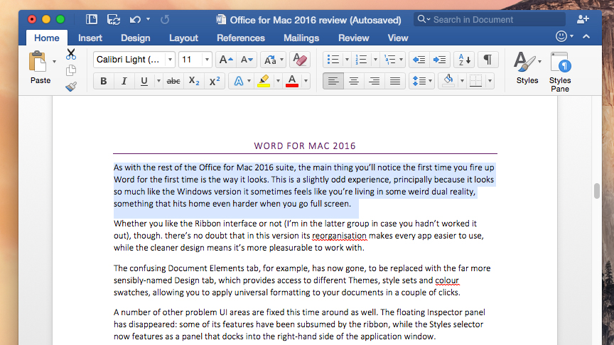Share document with the add person icon
The height and width of the screenshot is (345, 614).
pos(583,19)
